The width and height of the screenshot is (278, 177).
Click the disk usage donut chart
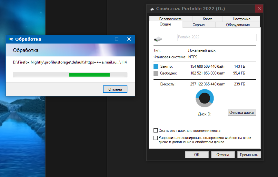tap(204, 98)
